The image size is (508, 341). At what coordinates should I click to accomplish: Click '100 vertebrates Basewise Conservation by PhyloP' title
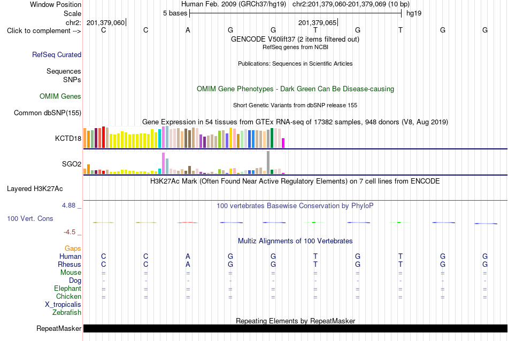(x=295, y=206)
